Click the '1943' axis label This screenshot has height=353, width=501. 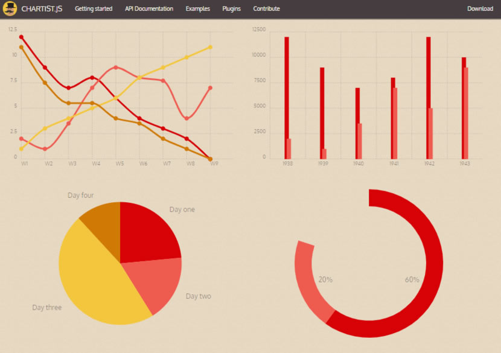point(465,164)
